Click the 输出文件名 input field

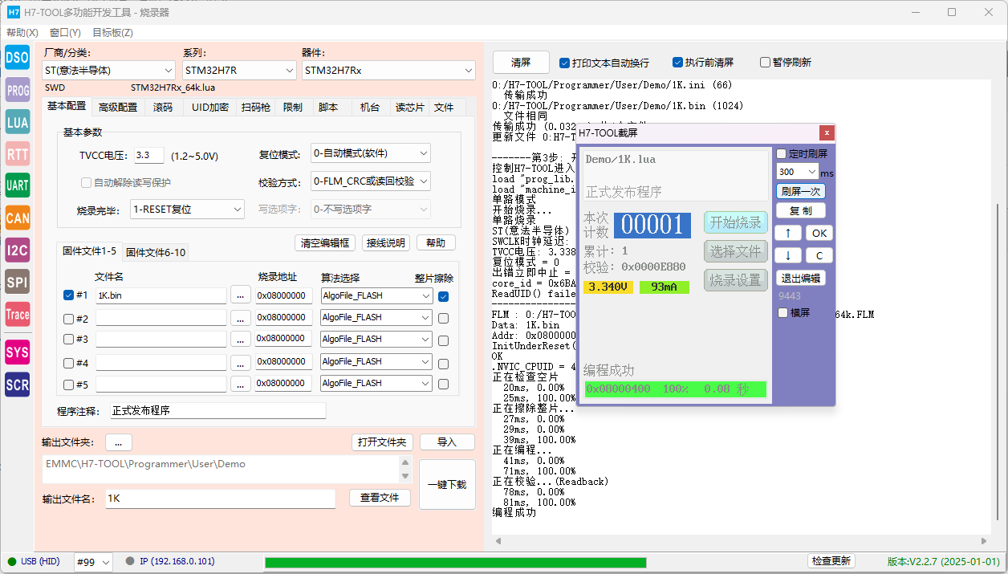(x=220, y=499)
